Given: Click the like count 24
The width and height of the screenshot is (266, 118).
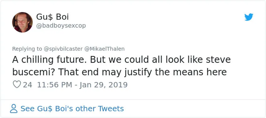Looking at the screenshot, I should click(x=28, y=85).
